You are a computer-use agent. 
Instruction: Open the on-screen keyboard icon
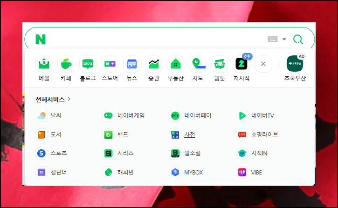coord(272,39)
